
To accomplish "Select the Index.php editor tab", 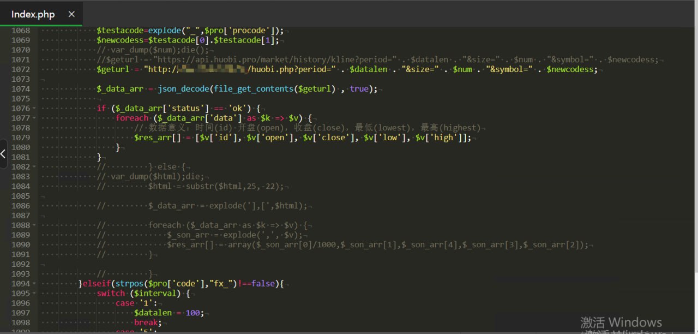I will [33, 15].
